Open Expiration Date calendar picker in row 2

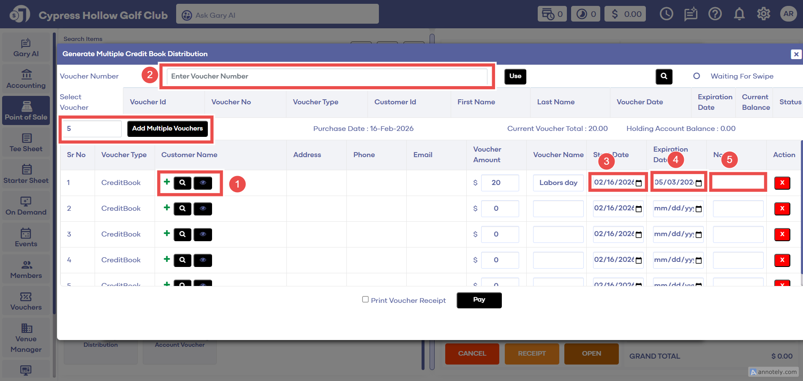(699, 209)
